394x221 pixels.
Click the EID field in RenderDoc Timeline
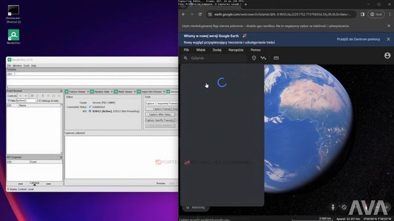point(95,74)
